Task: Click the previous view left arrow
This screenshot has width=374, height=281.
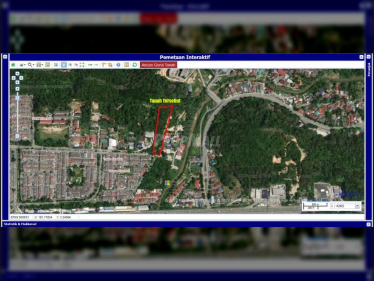Action: (x=90, y=65)
